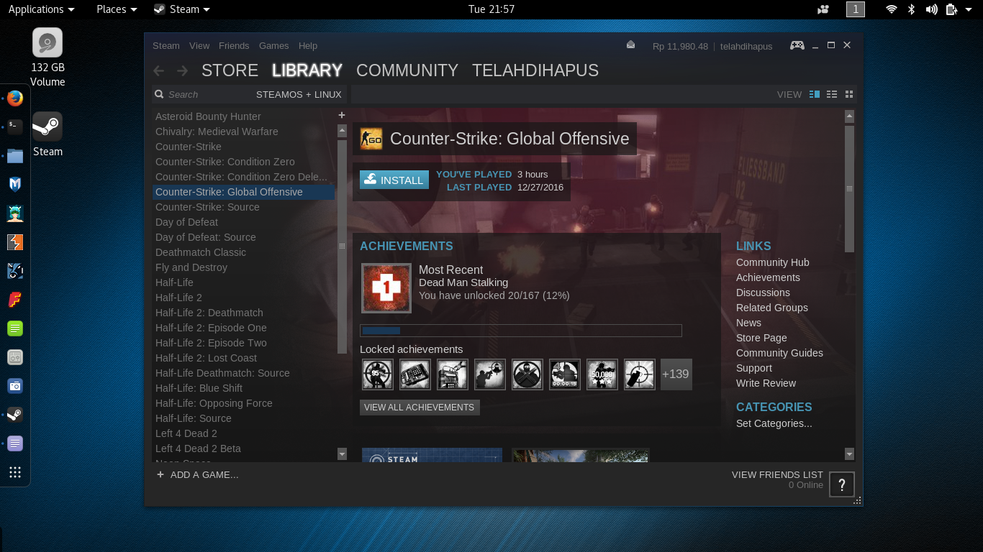Click the CS:GO game logo icon

coord(371,139)
